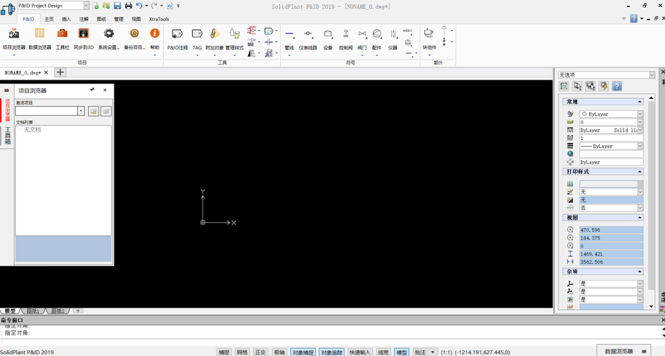665x356 pixels.
Task: Collapse the 常规 section in properties panel
Action: coord(639,102)
